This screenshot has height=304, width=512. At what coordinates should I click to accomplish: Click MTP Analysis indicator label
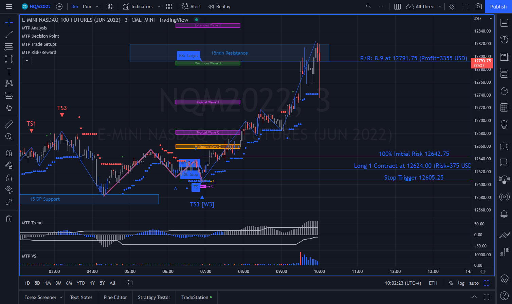(x=34, y=28)
